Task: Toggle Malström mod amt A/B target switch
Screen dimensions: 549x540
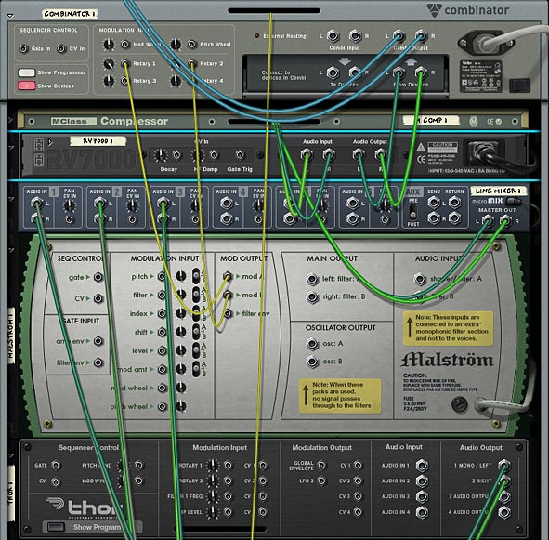Action: [x=196, y=369]
